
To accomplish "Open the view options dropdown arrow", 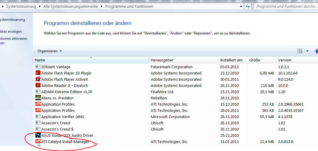I will coord(308,51).
